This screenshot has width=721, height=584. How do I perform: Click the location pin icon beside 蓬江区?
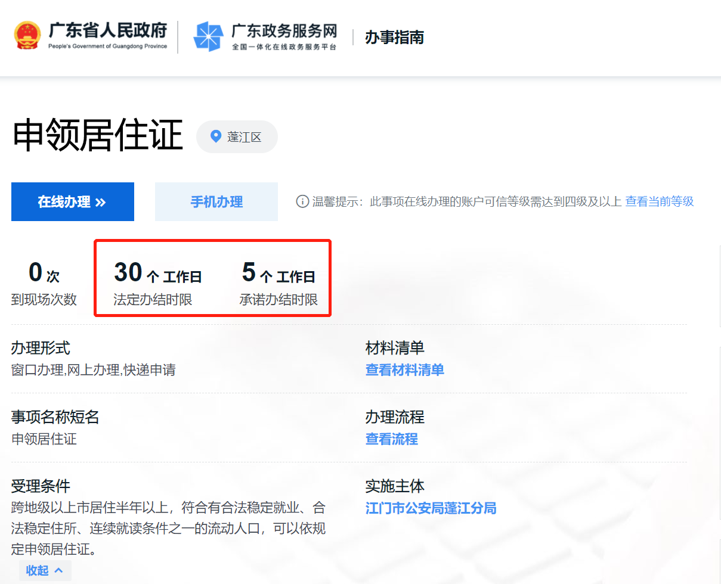click(x=216, y=136)
